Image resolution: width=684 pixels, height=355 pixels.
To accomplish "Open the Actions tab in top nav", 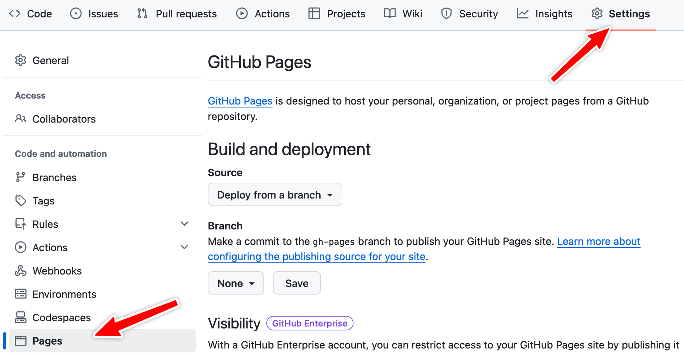I will pos(263,14).
